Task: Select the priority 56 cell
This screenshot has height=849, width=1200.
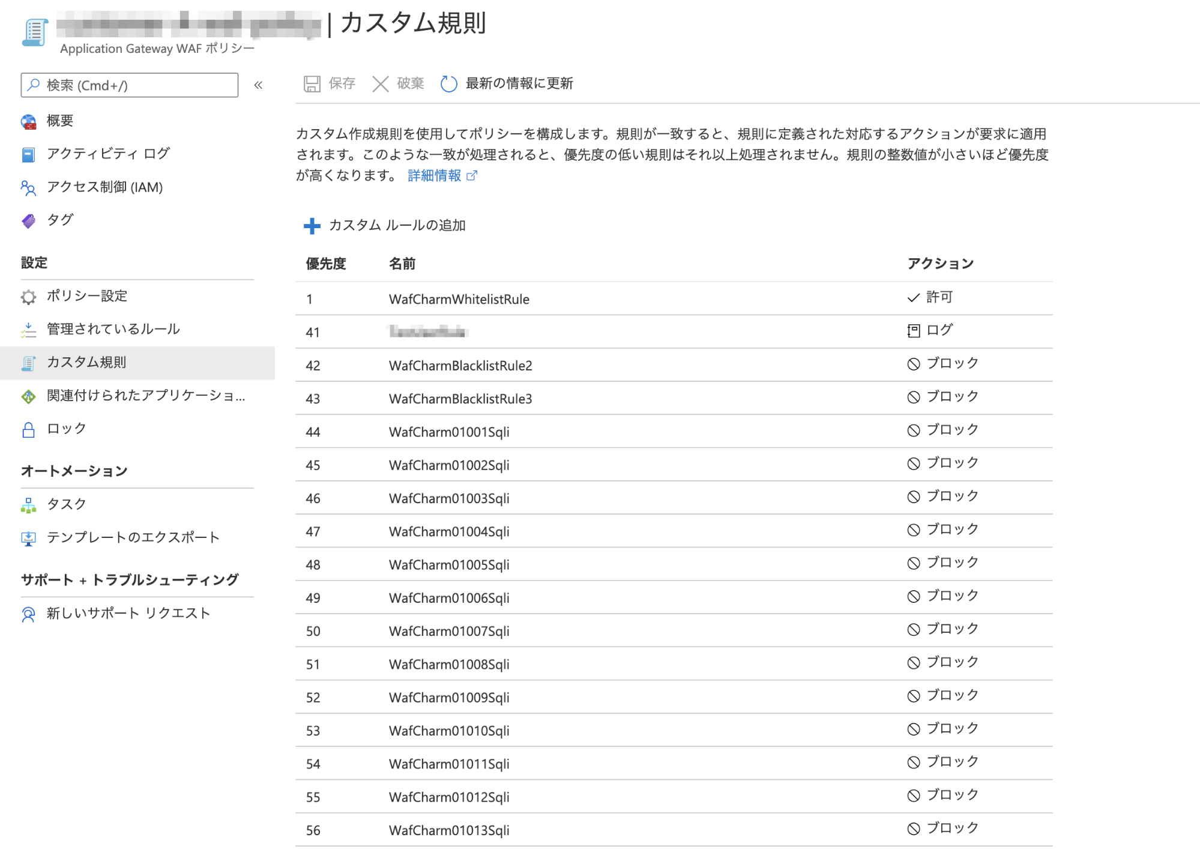Action: pyautogui.click(x=313, y=830)
